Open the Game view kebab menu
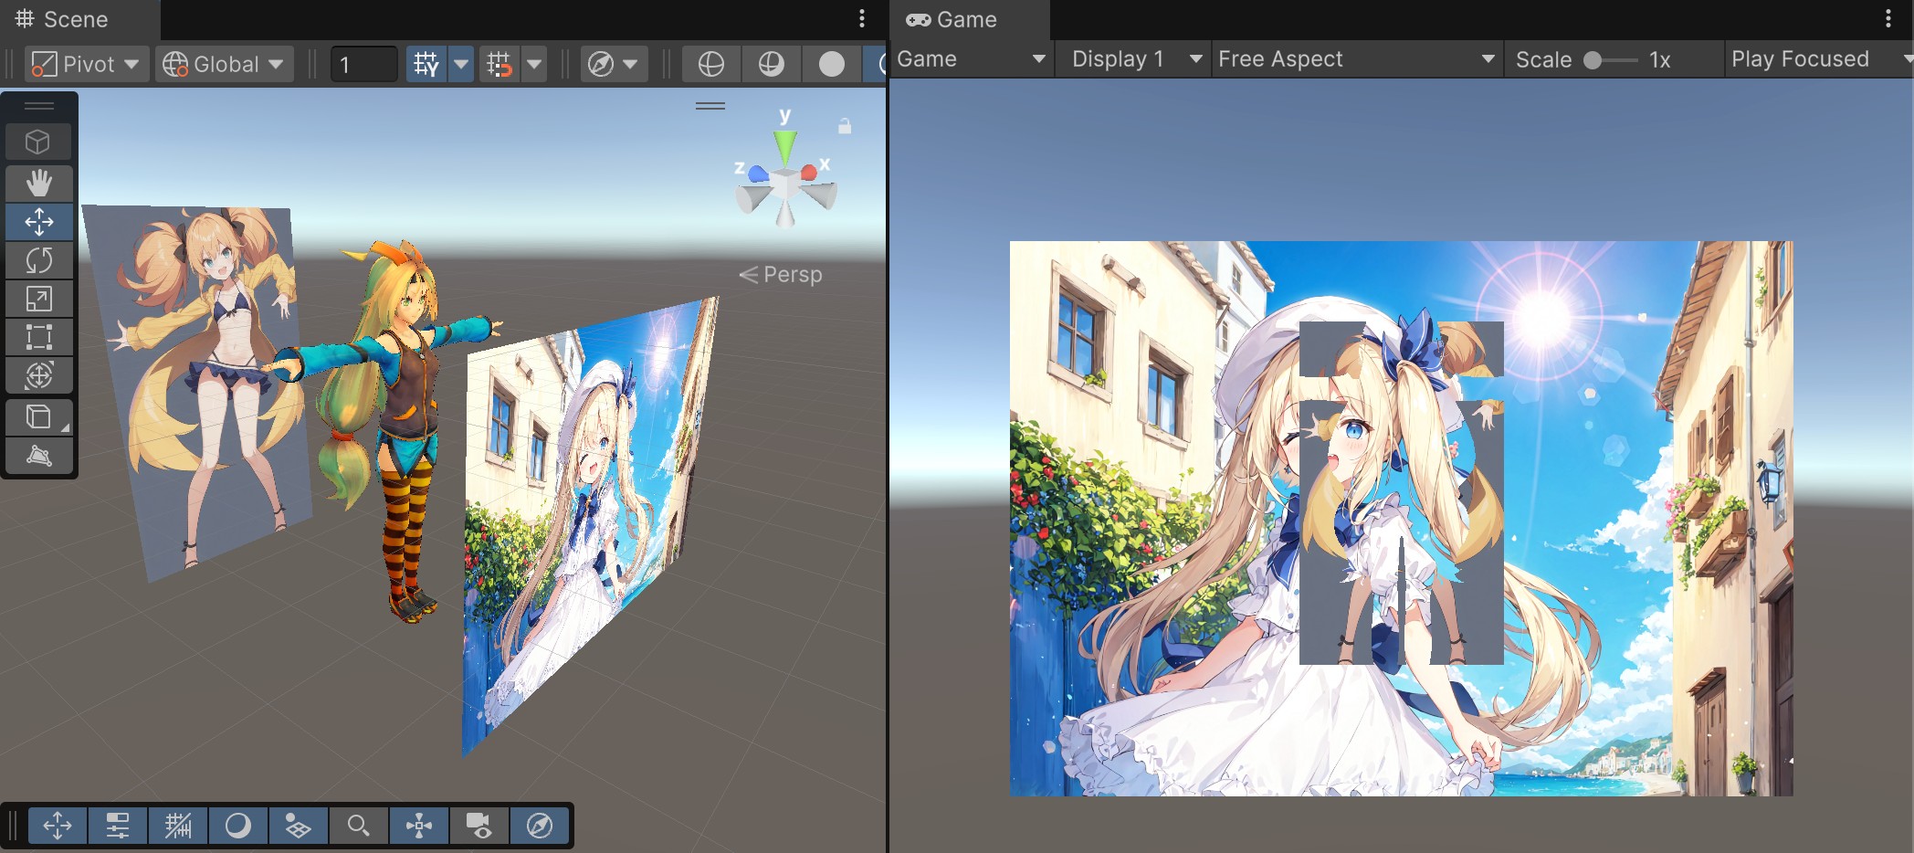Screen dimensions: 1914x853 [1888, 19]
